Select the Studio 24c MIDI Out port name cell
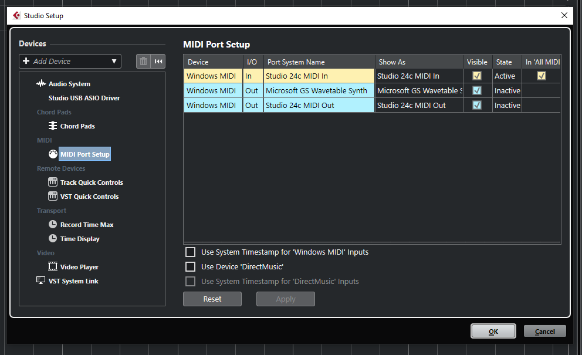 coord(319,105)
